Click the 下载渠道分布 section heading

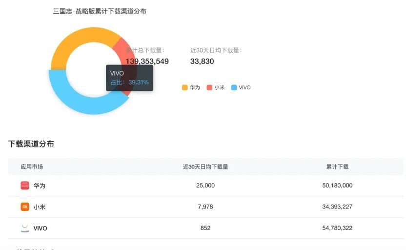click(31, 144)
